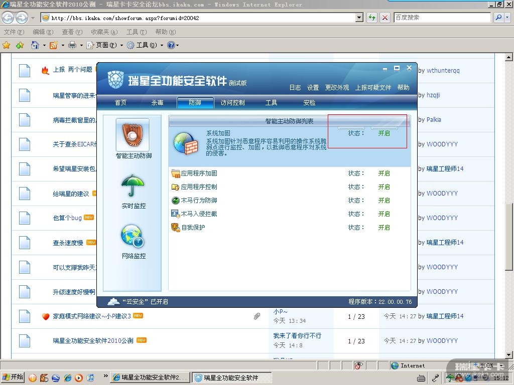Open 日志 link in Rising header
Image resolution: width=514 pixels, height=385 pixels.
coord(295,87)
